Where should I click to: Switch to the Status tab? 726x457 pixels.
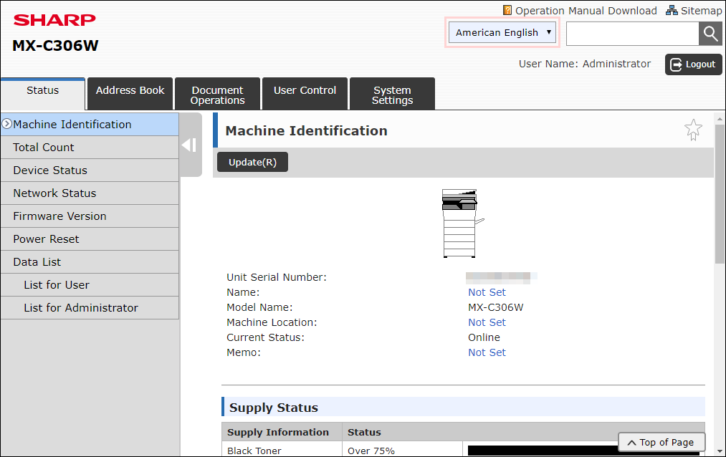pyautogui.click(x=42, y=94)
